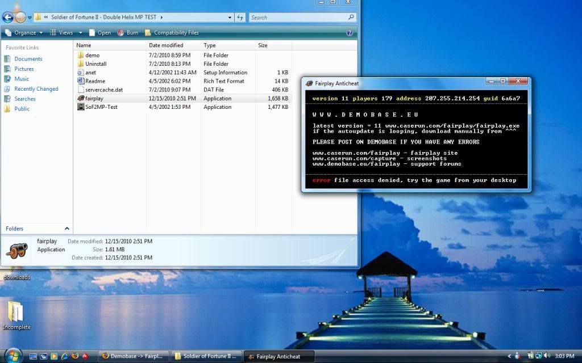The image size is (582, 363).
Task: Show hidden tray icons arrow
Action: point(509,356)
